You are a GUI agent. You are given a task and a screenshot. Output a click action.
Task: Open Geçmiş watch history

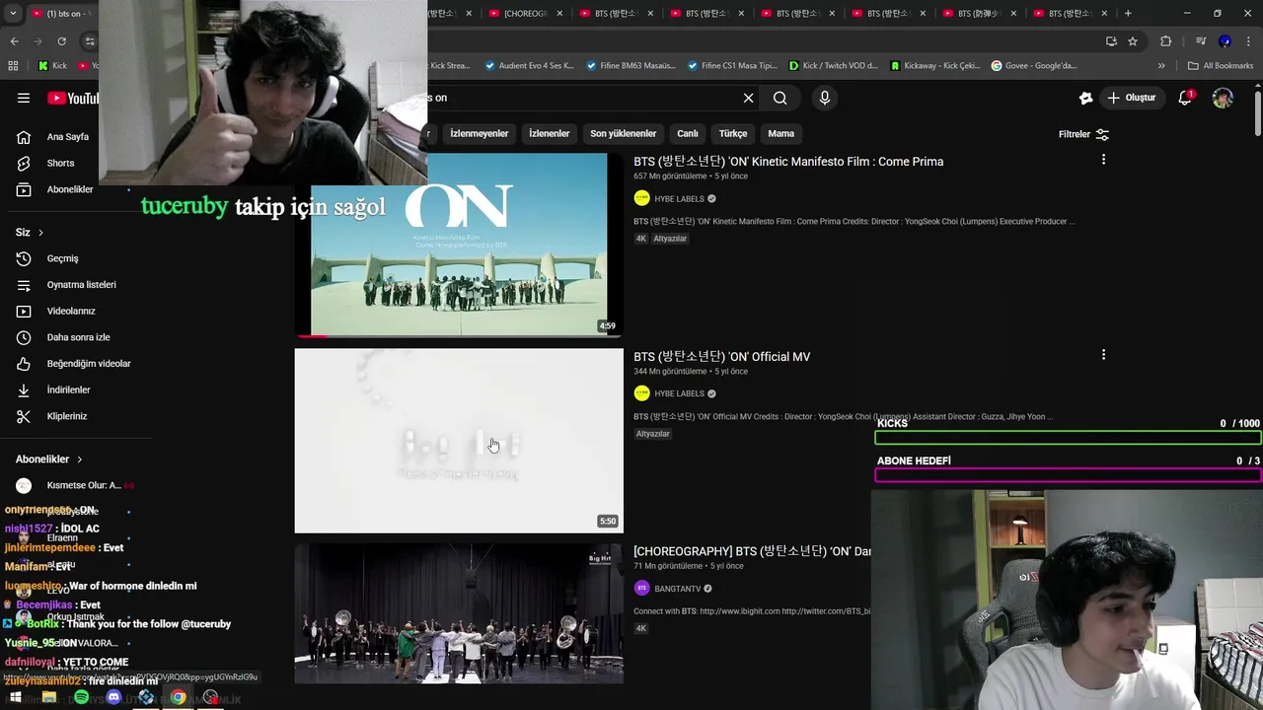point(62,258)
